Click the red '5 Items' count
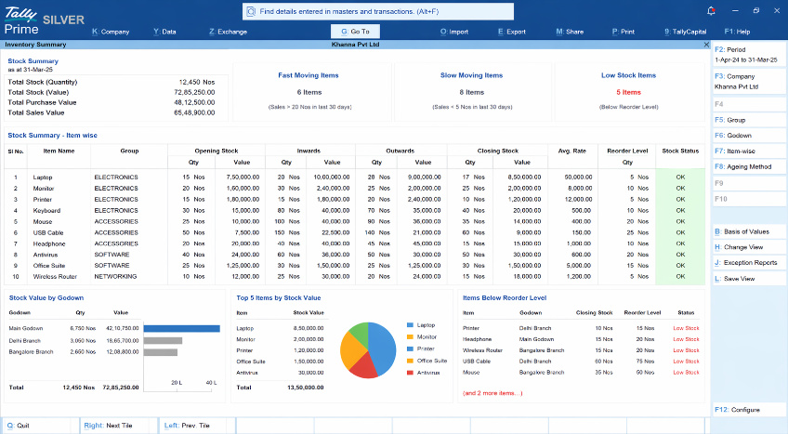The width and height of the screenshot is (788, 434). click(629, 92)
